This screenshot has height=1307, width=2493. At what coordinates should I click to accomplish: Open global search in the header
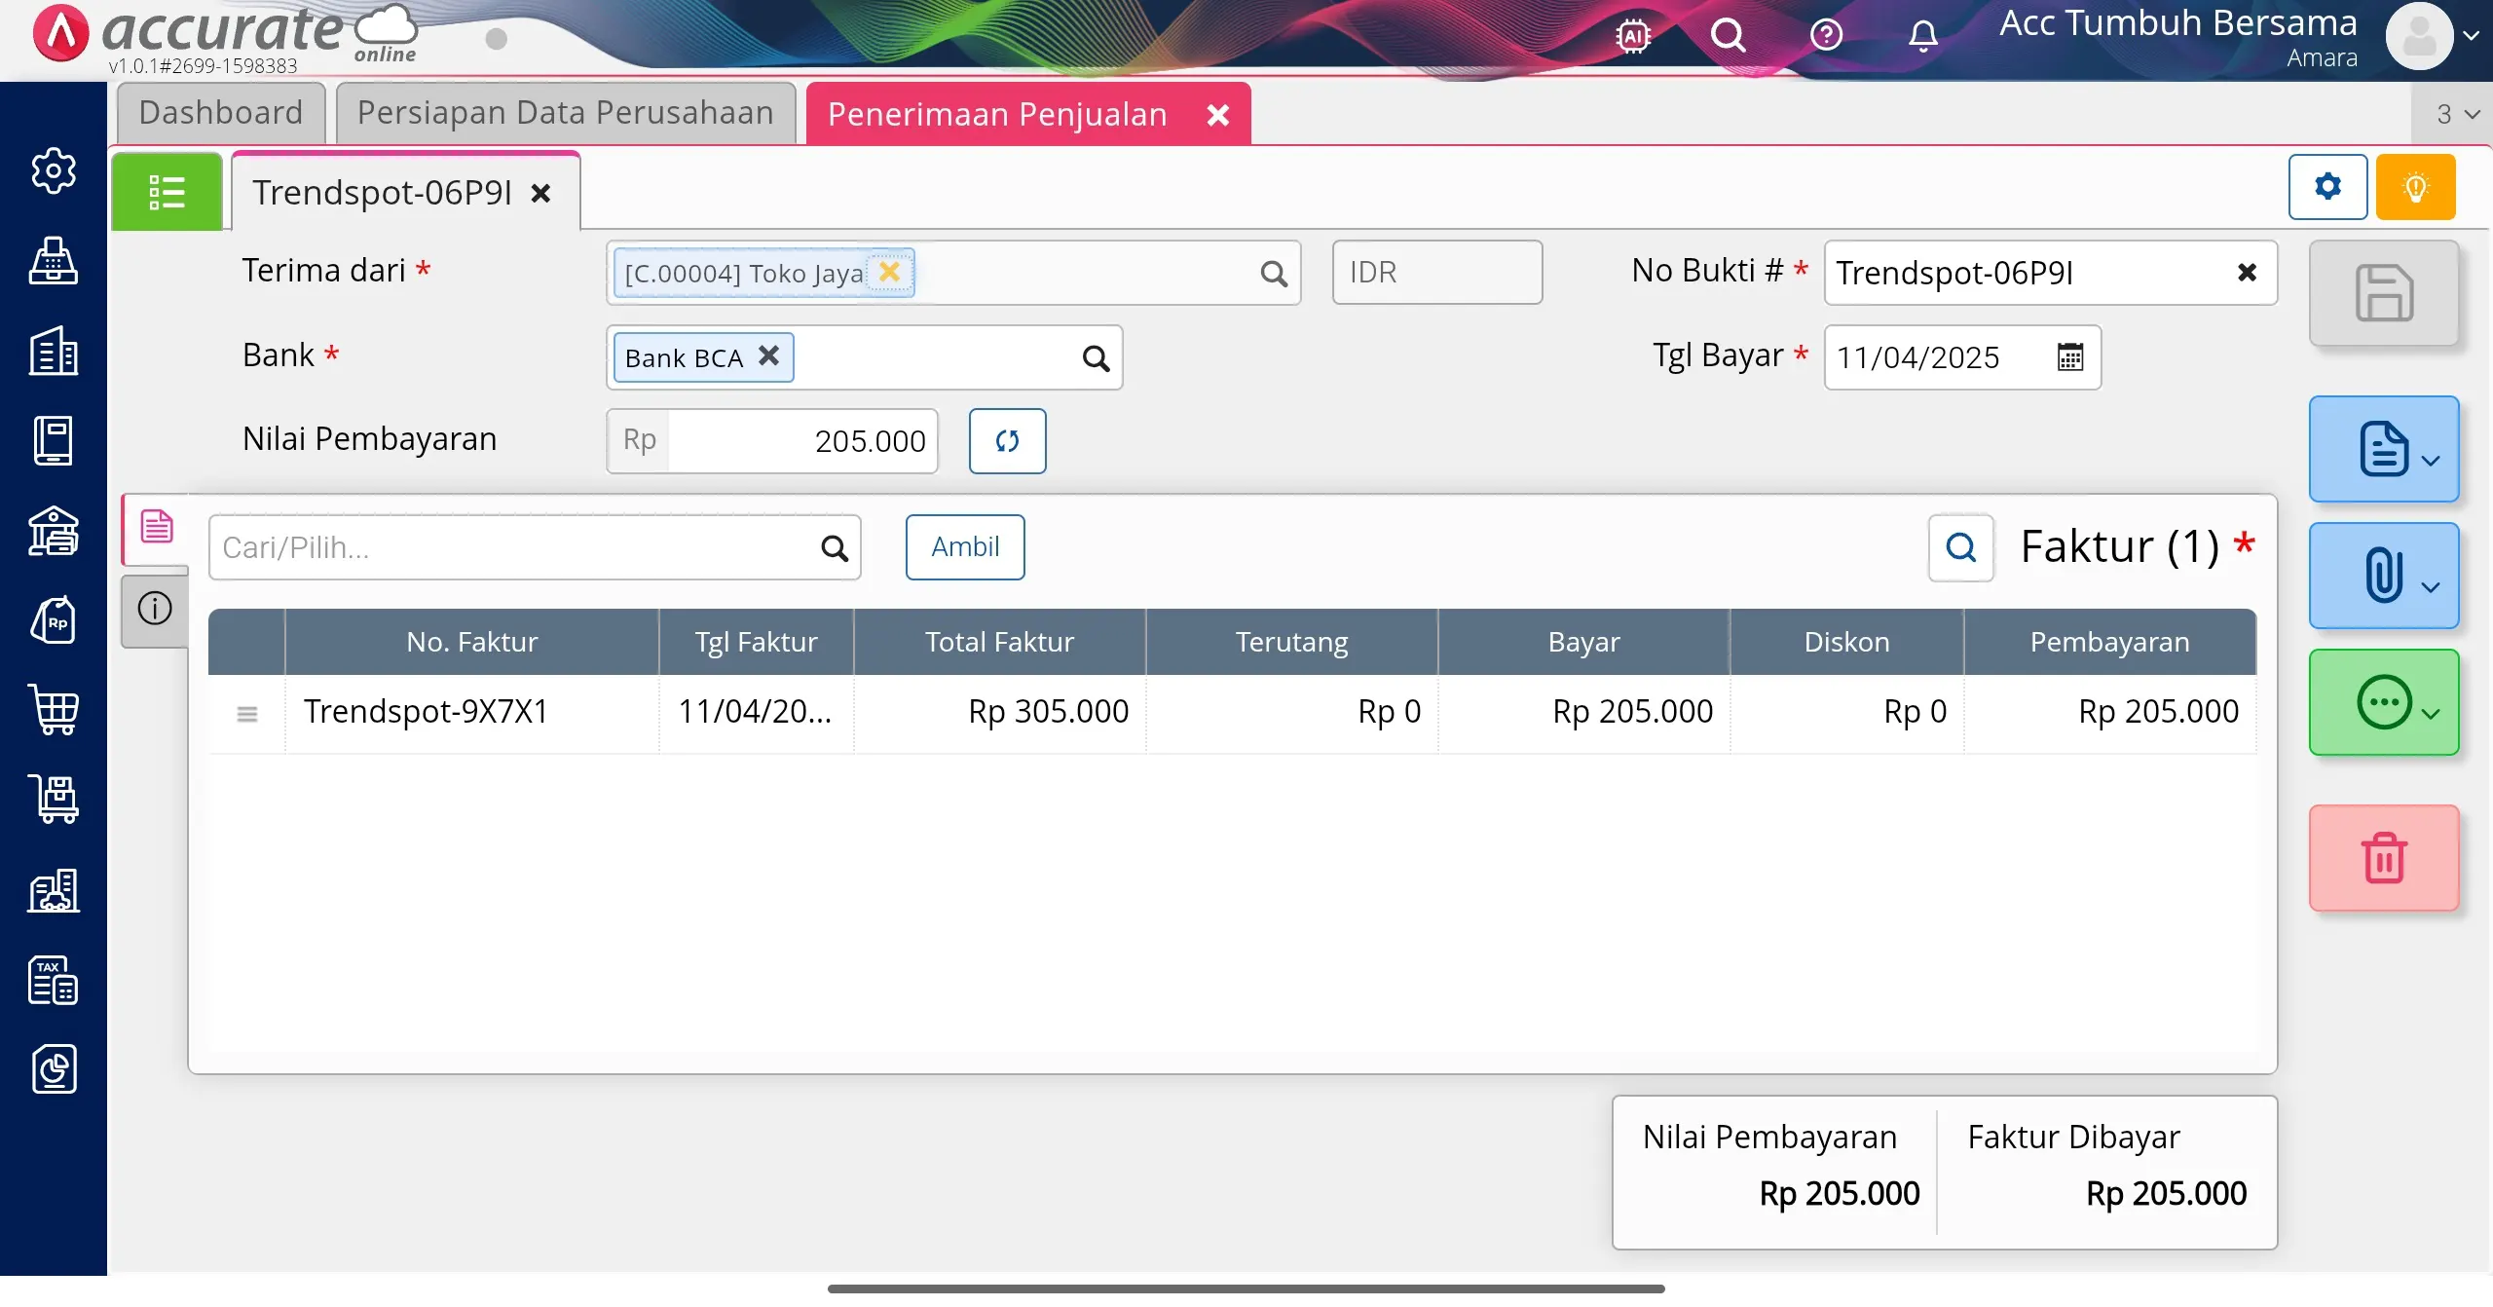[1729, 36]
